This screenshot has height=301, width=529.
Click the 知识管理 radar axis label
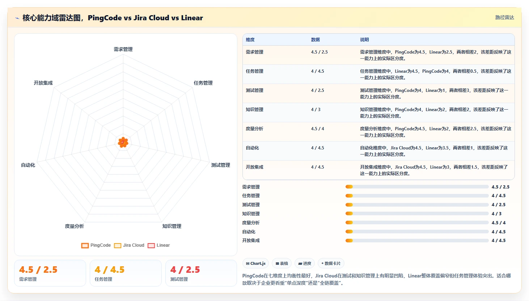click(x=172, y=226)
